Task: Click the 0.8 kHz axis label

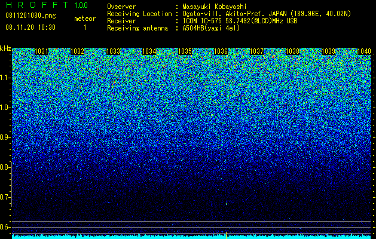Action: point(5,167)
